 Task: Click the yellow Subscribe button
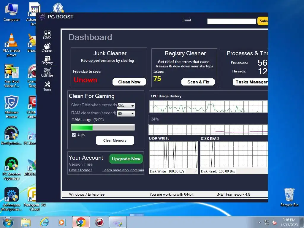point(263,21)
